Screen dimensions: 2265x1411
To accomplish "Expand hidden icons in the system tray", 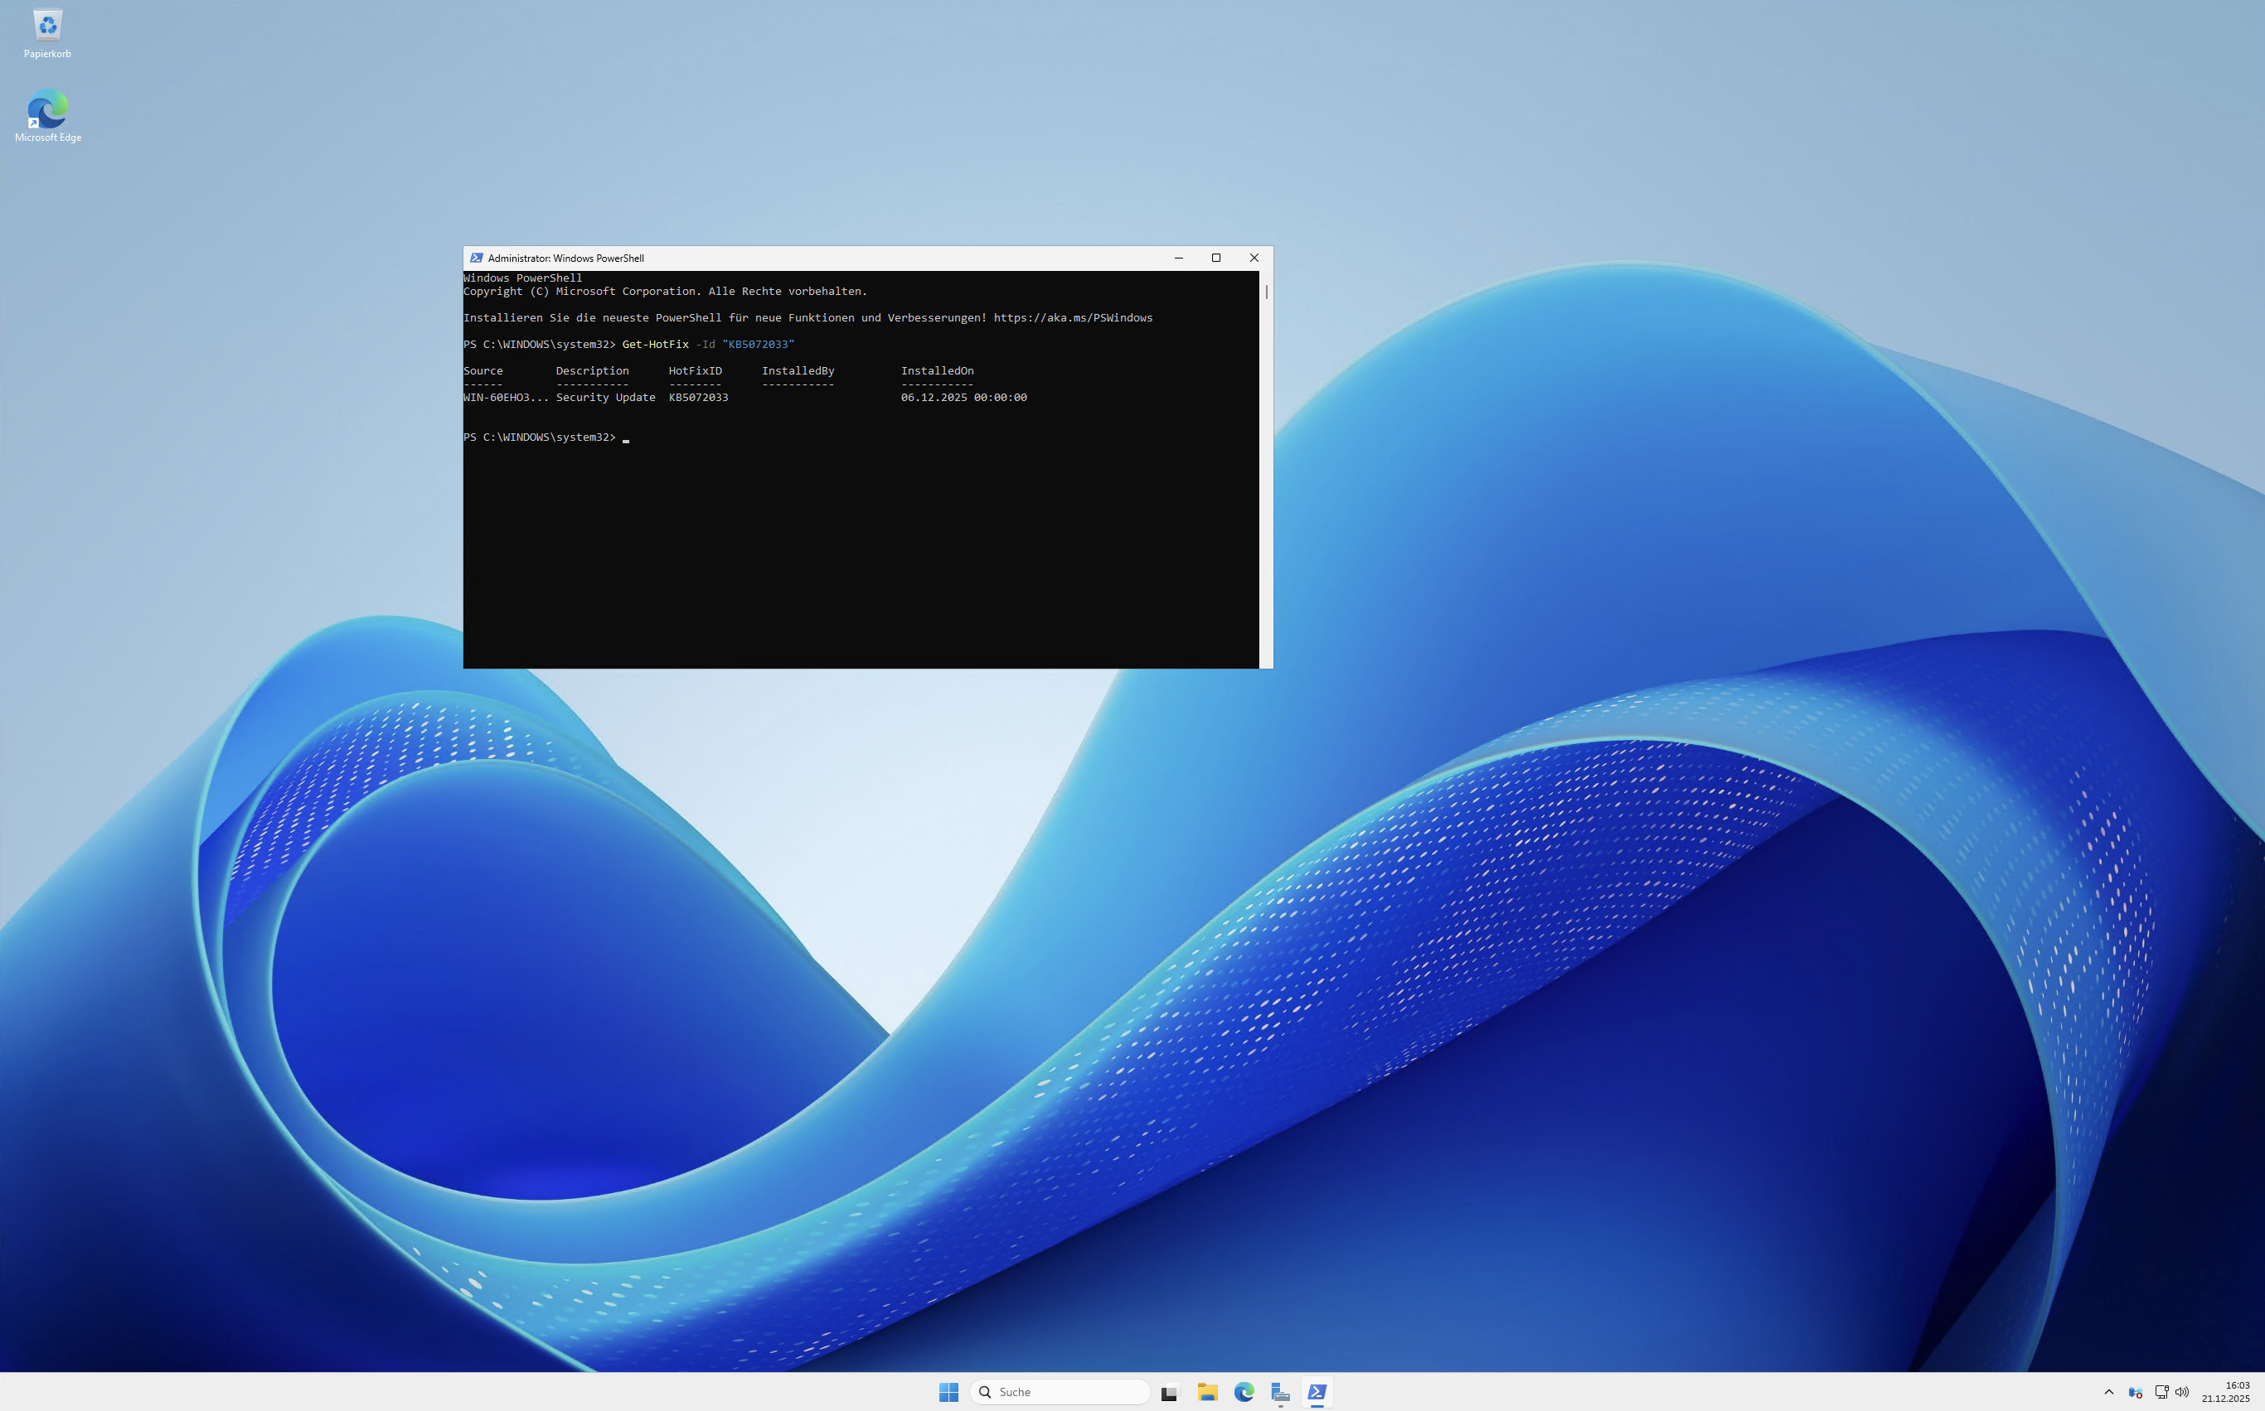I will pos(2109,1392).
